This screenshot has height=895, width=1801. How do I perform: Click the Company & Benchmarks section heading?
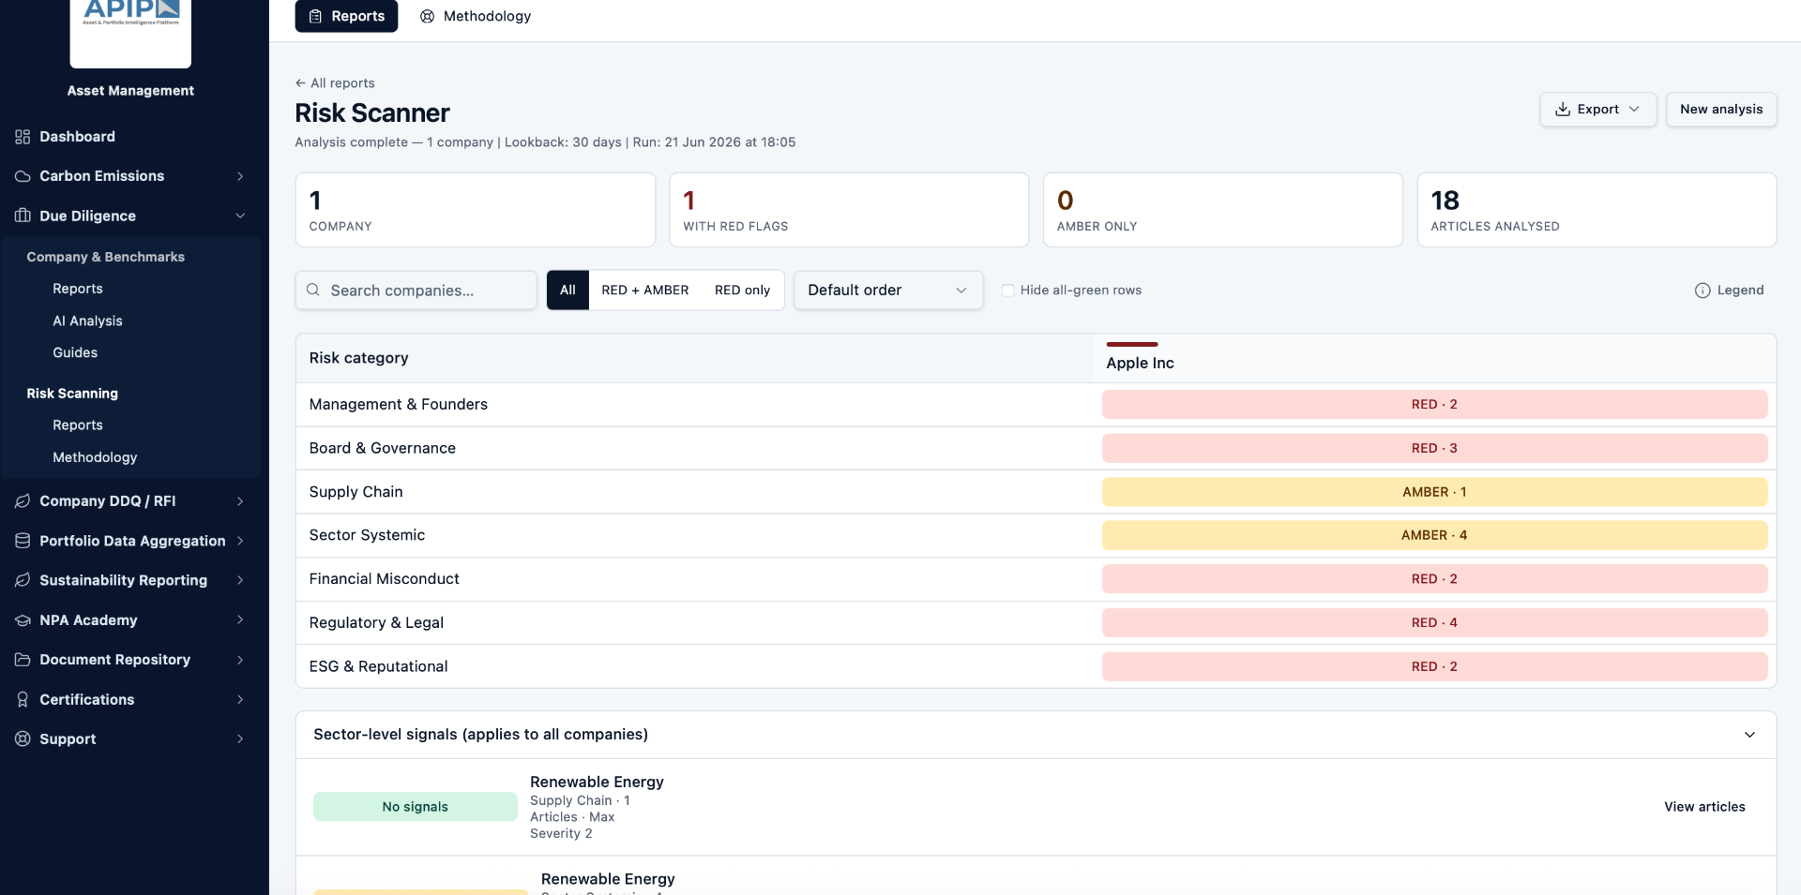click(x=105, y=257)
